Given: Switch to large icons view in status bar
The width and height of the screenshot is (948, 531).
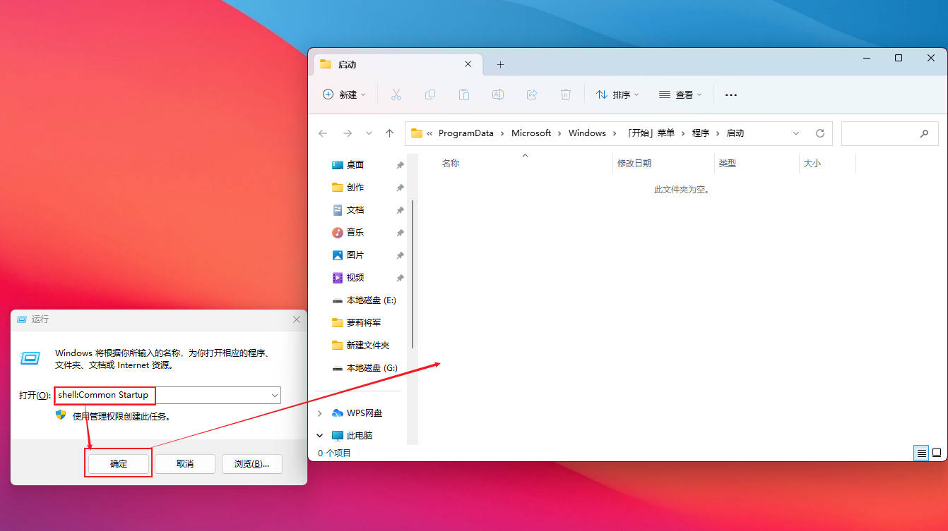Looking at the screenshot, I should [x=937, y=453].
